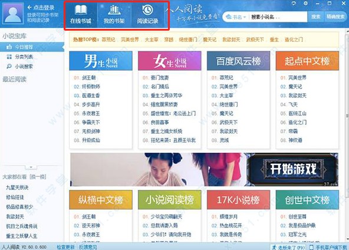Screen dimensions: 349x250
Task: Click the 搜索小说名 search input field
Action: (278, 17)
